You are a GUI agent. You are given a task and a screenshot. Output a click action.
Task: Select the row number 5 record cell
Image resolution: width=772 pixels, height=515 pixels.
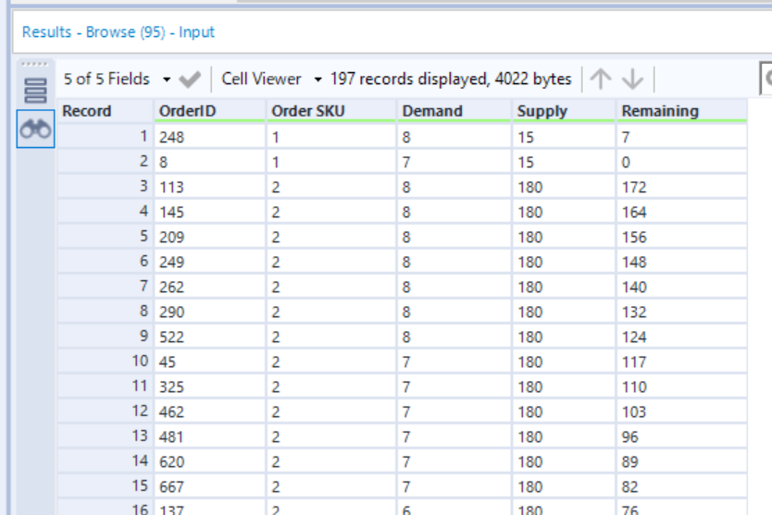point(106,237)
